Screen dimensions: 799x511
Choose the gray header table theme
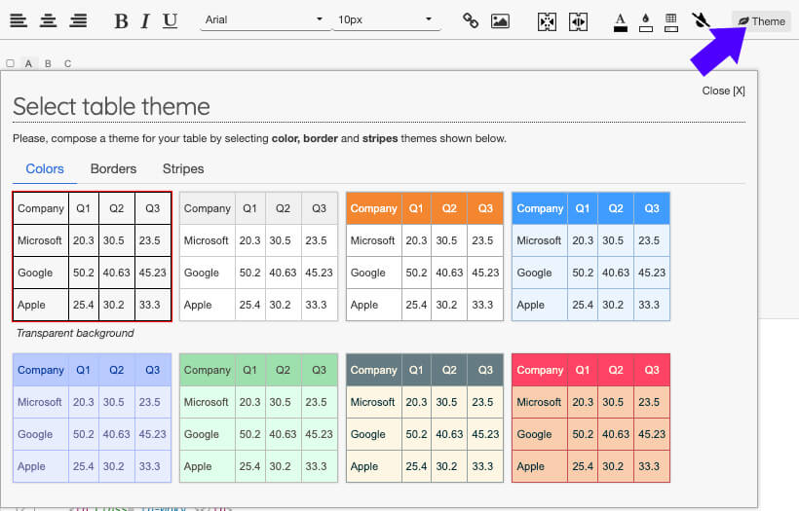[258, 257]
